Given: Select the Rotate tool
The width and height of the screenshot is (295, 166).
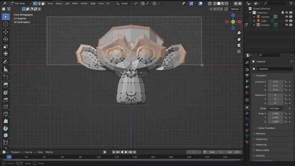Looking at the screenshot, I should 6,39.
